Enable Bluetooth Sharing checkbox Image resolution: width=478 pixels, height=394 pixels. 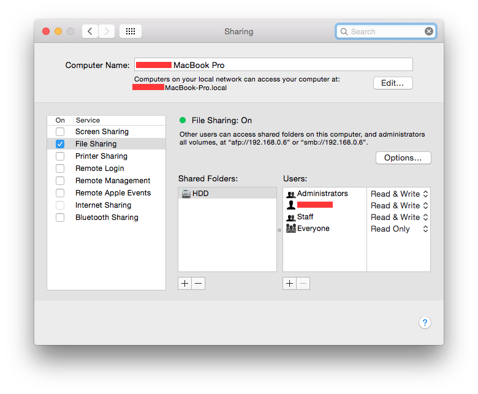pyautogui.click(x=60, y=218)
